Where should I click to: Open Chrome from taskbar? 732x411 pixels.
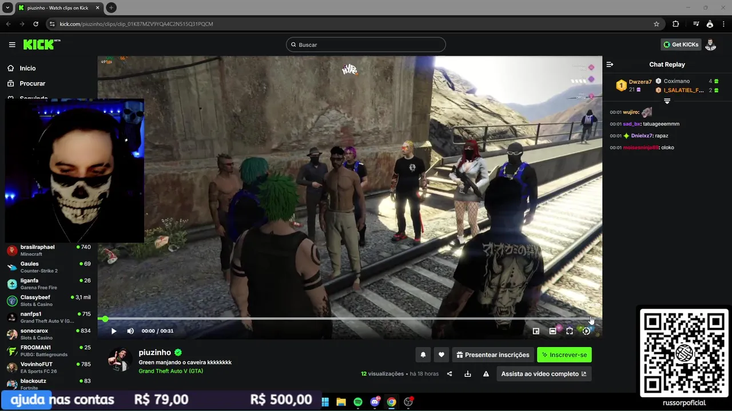click(x=391, y=402)
